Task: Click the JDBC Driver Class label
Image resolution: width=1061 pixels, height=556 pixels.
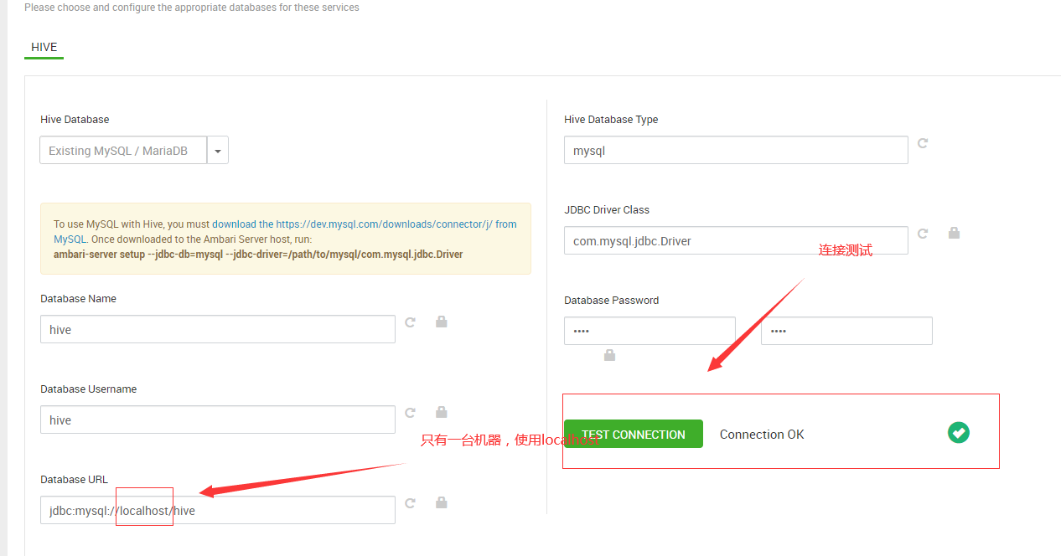Action: [x=607, y=210]
